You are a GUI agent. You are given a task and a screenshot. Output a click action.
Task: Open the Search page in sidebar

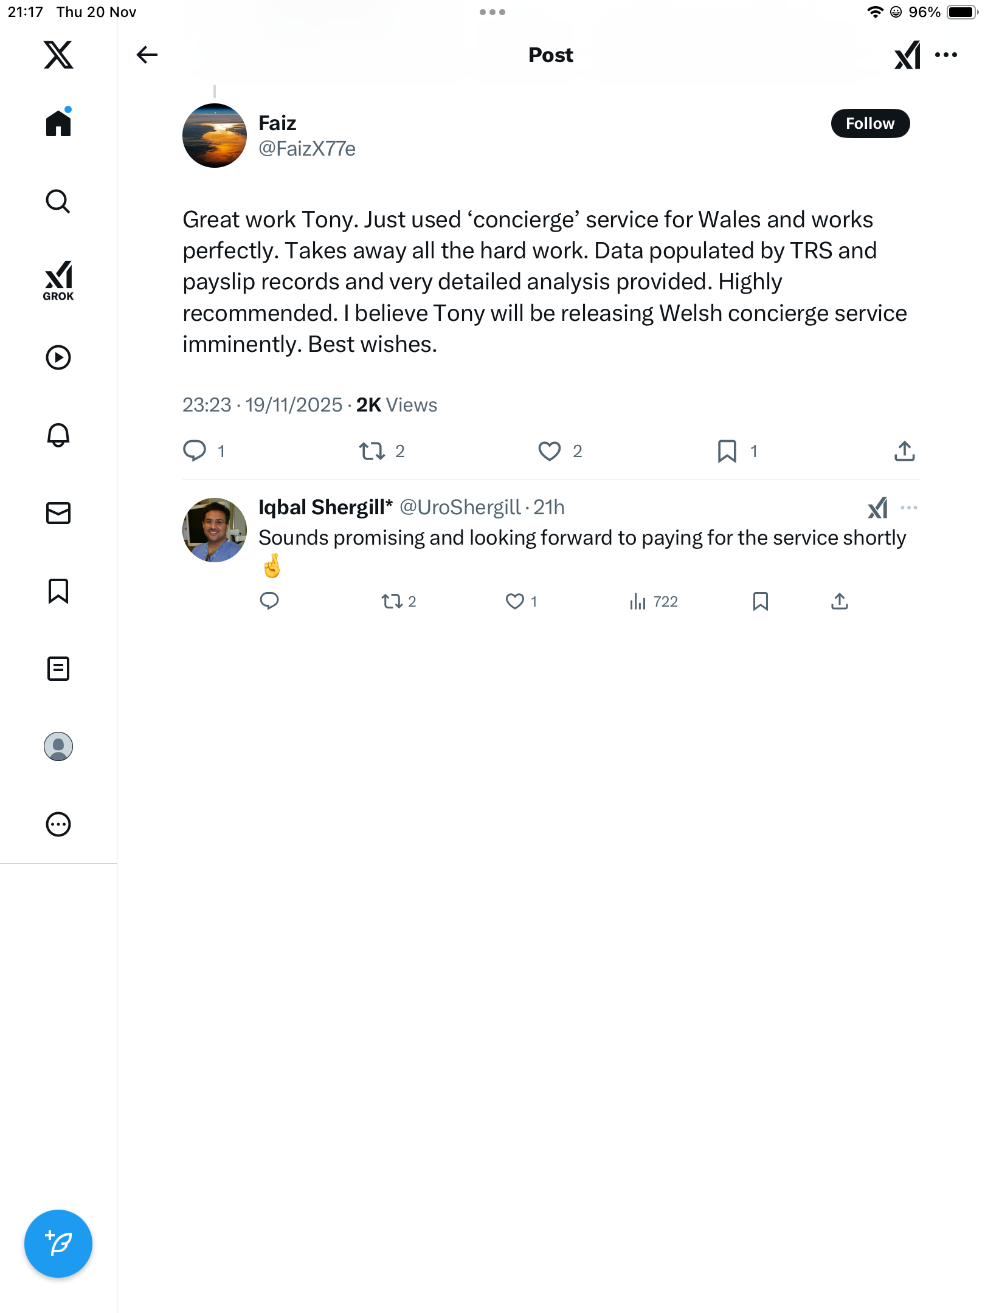[x=58, y=201]
